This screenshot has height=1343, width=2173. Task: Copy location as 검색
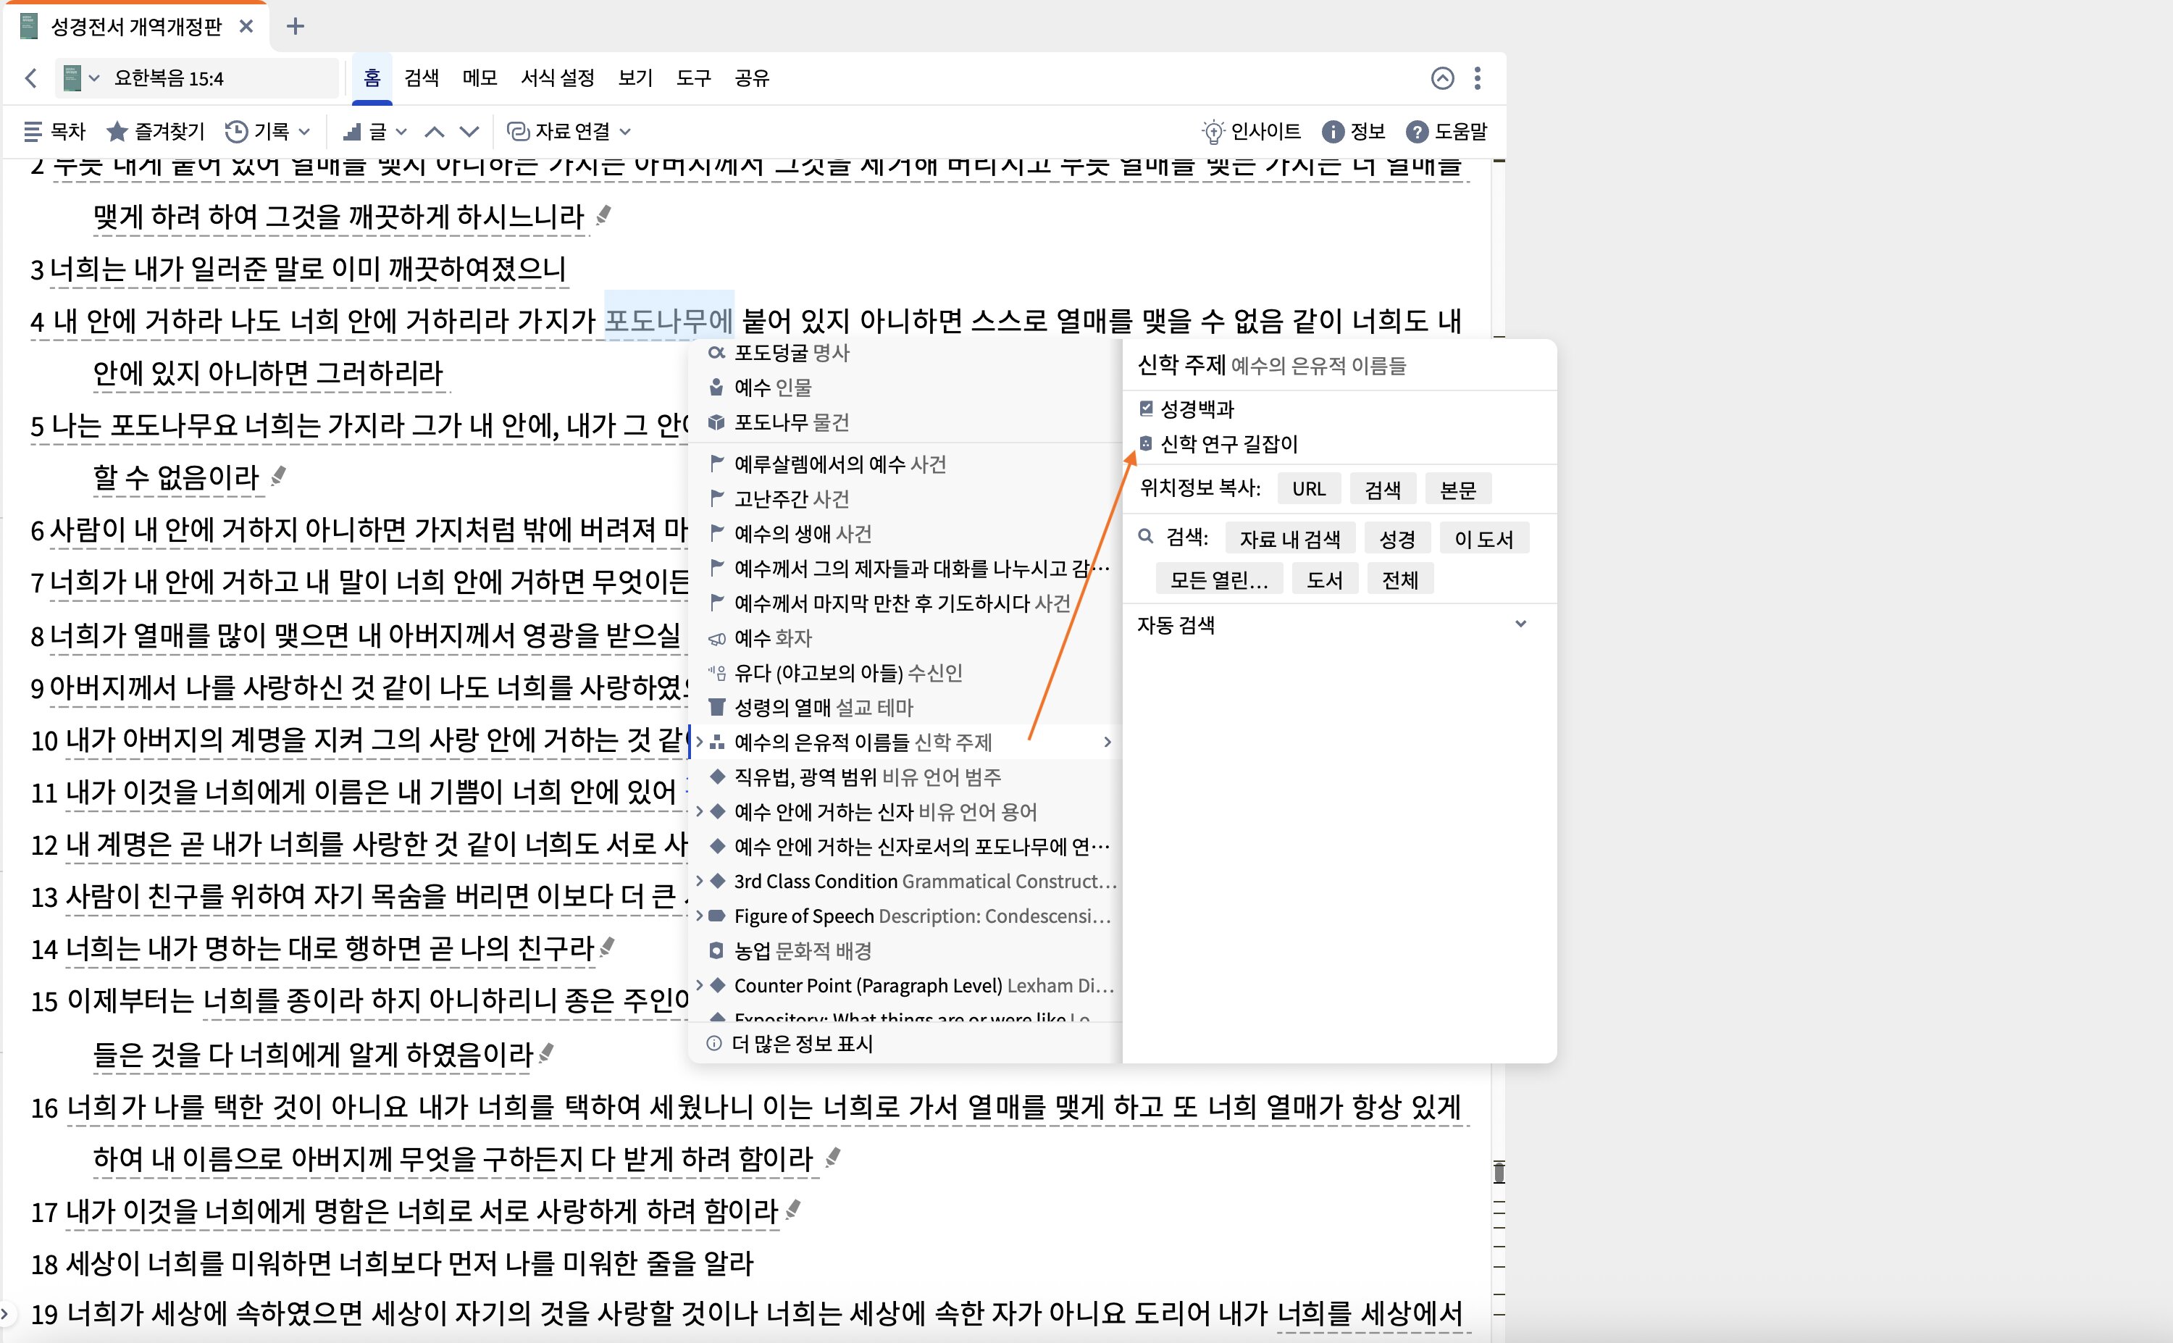1383,490
